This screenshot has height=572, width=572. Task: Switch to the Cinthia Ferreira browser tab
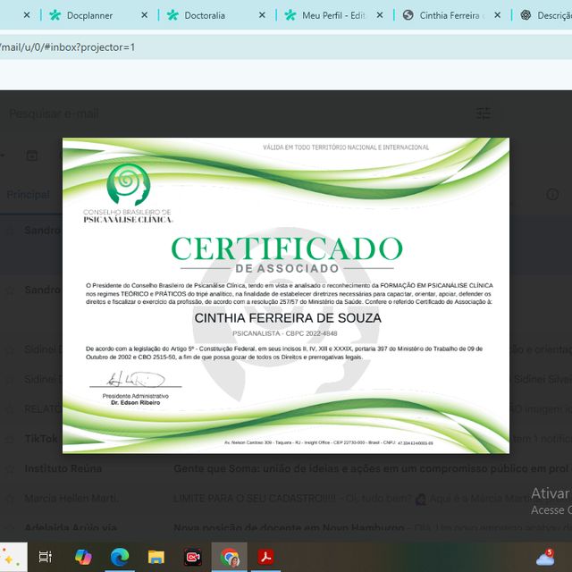[449, 15]
